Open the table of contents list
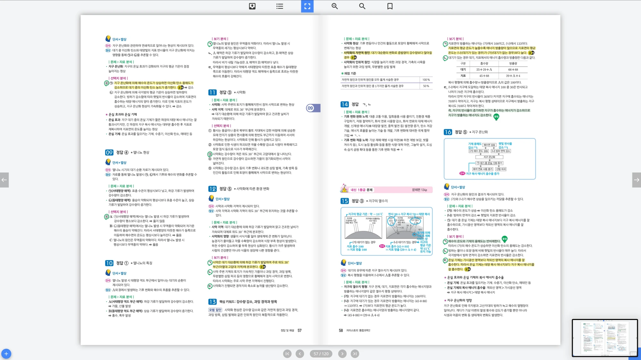Viewport: 641px width, 360px height. point(280,6)
